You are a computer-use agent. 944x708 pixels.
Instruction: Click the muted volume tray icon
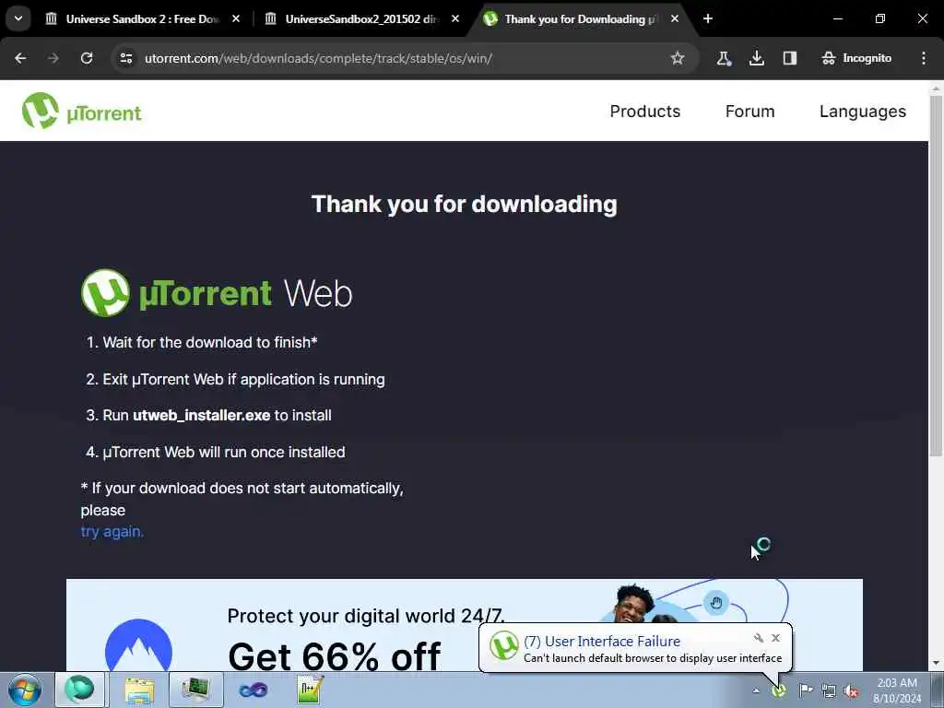pos(851,691)
